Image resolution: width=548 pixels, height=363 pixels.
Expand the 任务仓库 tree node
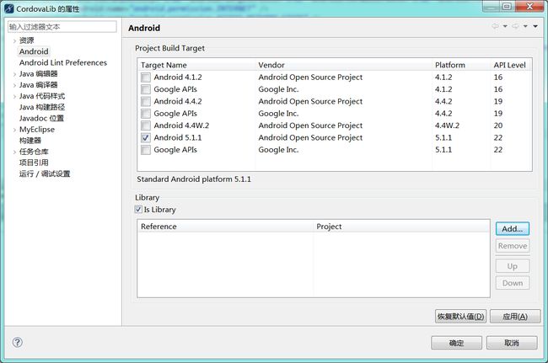tap(14, 152)
